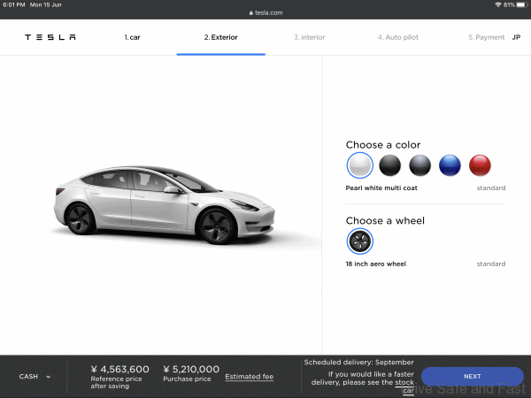
Task: Pick the midnight silver grey swatch
Action: tap(419, 165)
